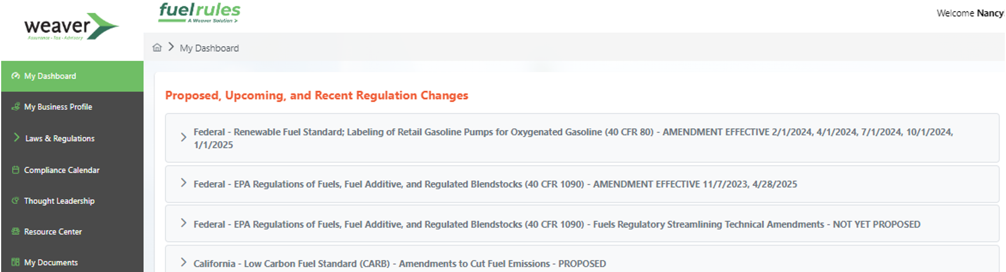Click the FuelRules logo

pos(199,12)
